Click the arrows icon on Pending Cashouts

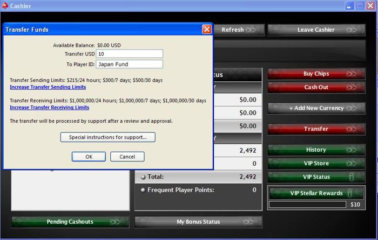(115, 222)
